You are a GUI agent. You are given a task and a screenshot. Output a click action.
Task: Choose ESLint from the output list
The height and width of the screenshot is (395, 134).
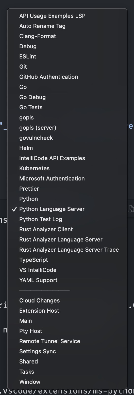pos(67,56)
